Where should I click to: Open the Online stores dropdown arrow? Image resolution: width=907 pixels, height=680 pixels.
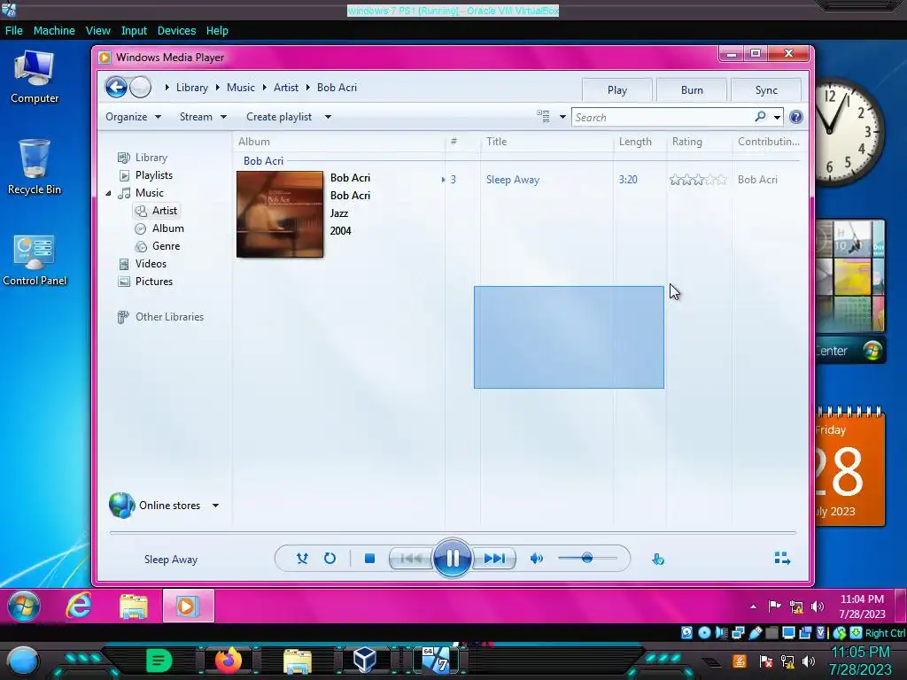point(215,506)
